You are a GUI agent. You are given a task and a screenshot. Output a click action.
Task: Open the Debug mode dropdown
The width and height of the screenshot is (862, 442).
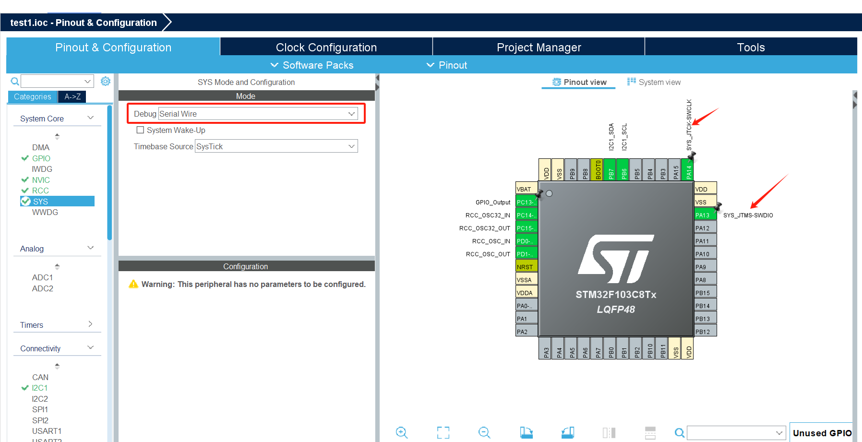click(258, 114)
